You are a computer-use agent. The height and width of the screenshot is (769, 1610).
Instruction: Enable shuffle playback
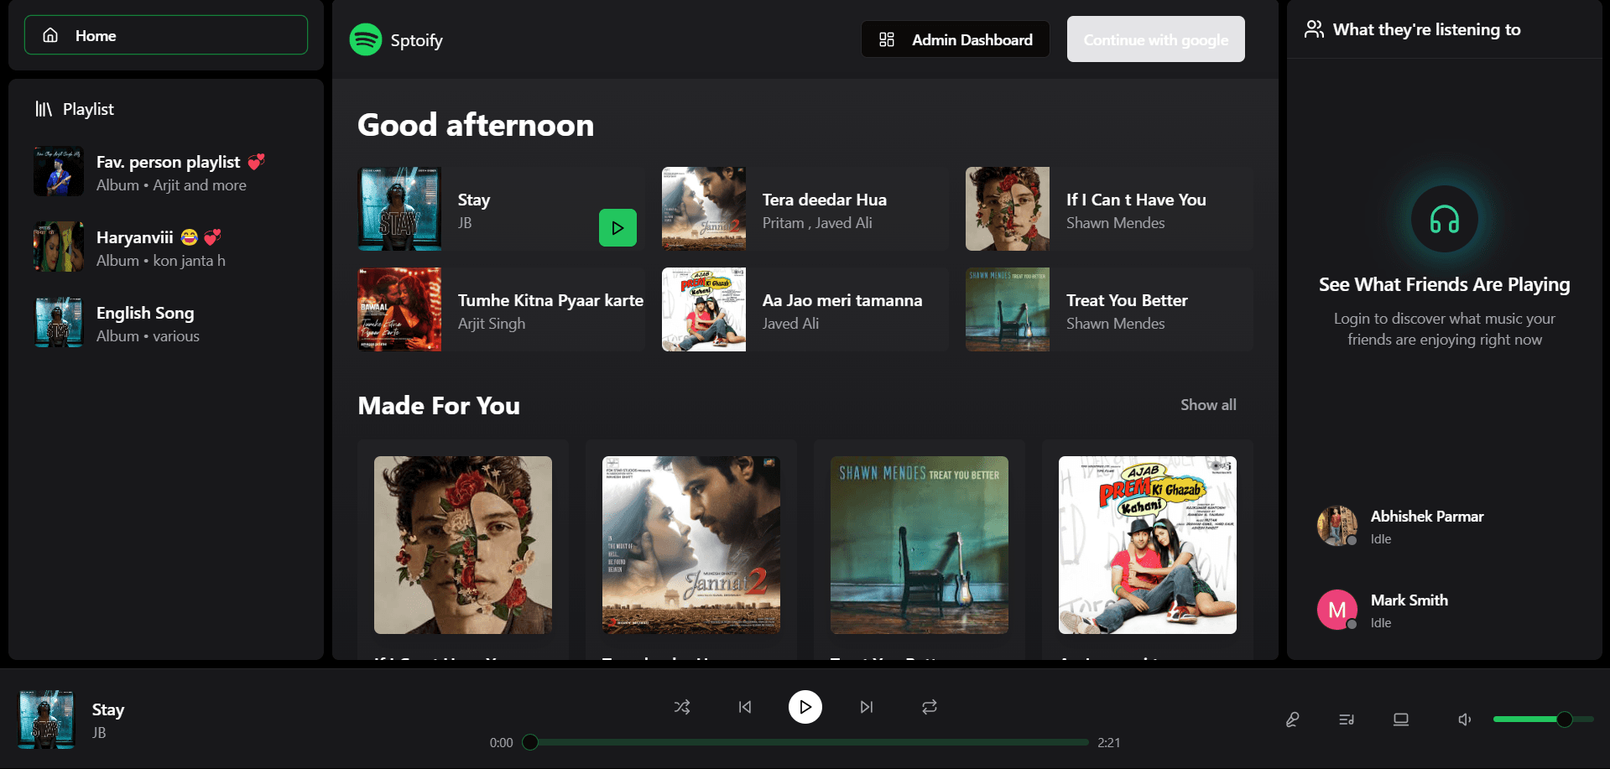click(682, 707)
